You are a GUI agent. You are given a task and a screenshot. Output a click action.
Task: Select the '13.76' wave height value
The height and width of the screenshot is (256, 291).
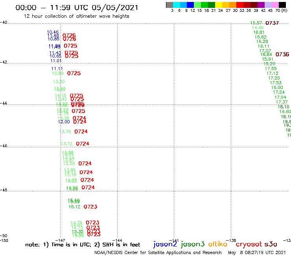coord(65,132)
